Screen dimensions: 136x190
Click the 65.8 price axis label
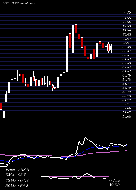pos(126,55)
